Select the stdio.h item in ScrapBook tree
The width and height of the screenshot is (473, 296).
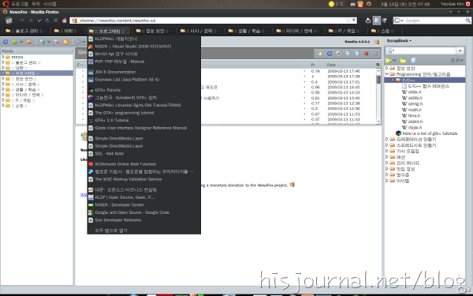click(412, 92)
